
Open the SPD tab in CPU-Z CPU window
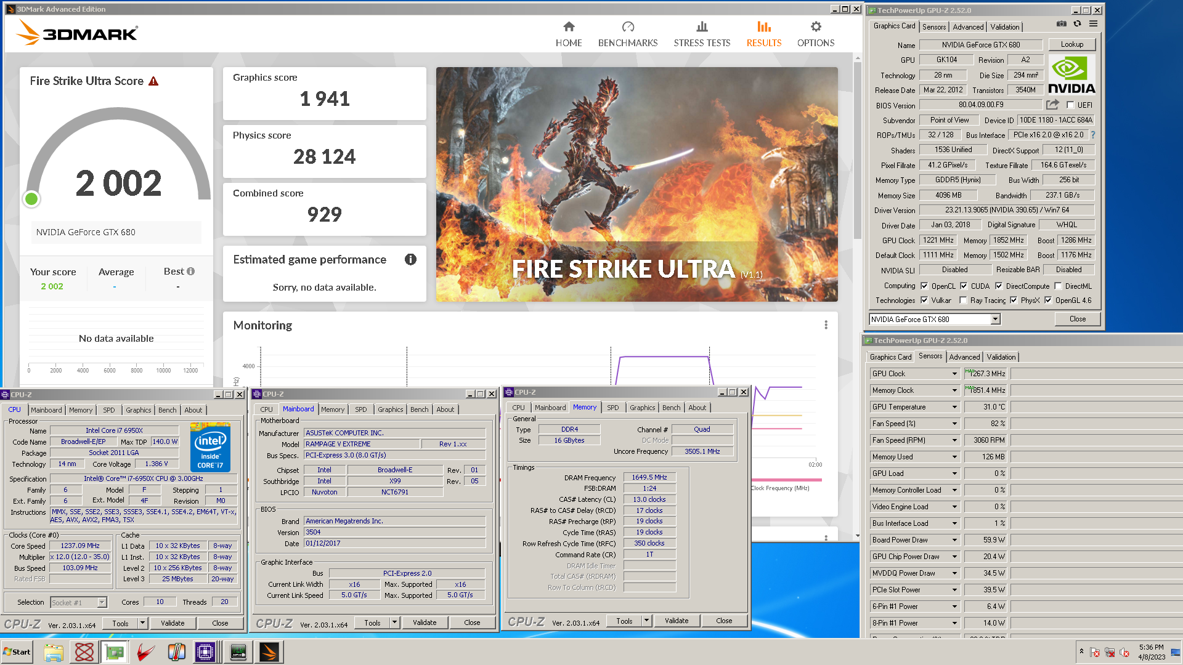coord(109,410)
